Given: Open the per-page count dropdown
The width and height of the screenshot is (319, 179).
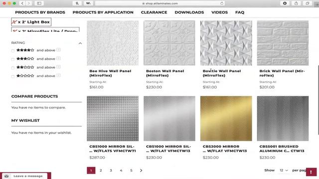Looking at the screenshot, I should 284,170.
